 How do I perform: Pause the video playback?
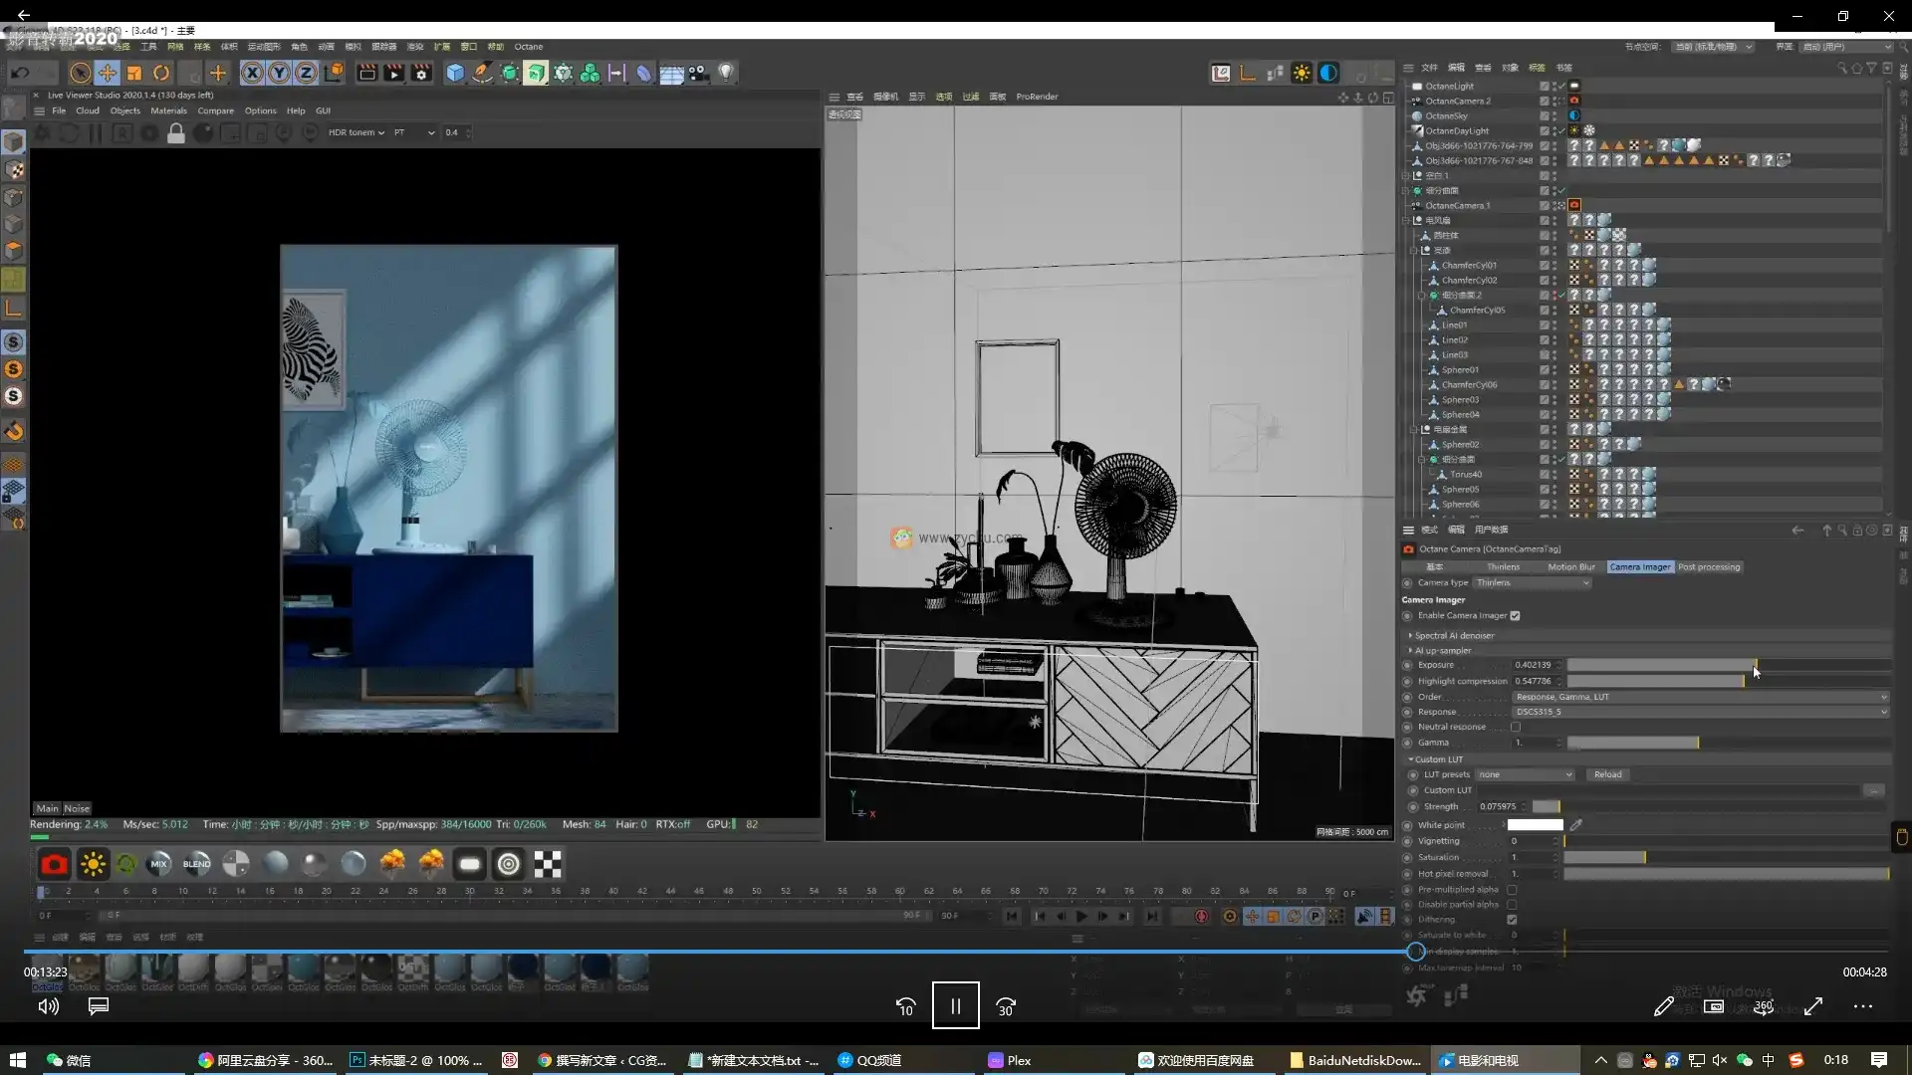[955, 1006]
